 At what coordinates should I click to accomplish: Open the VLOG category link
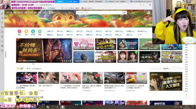point(140,35)
